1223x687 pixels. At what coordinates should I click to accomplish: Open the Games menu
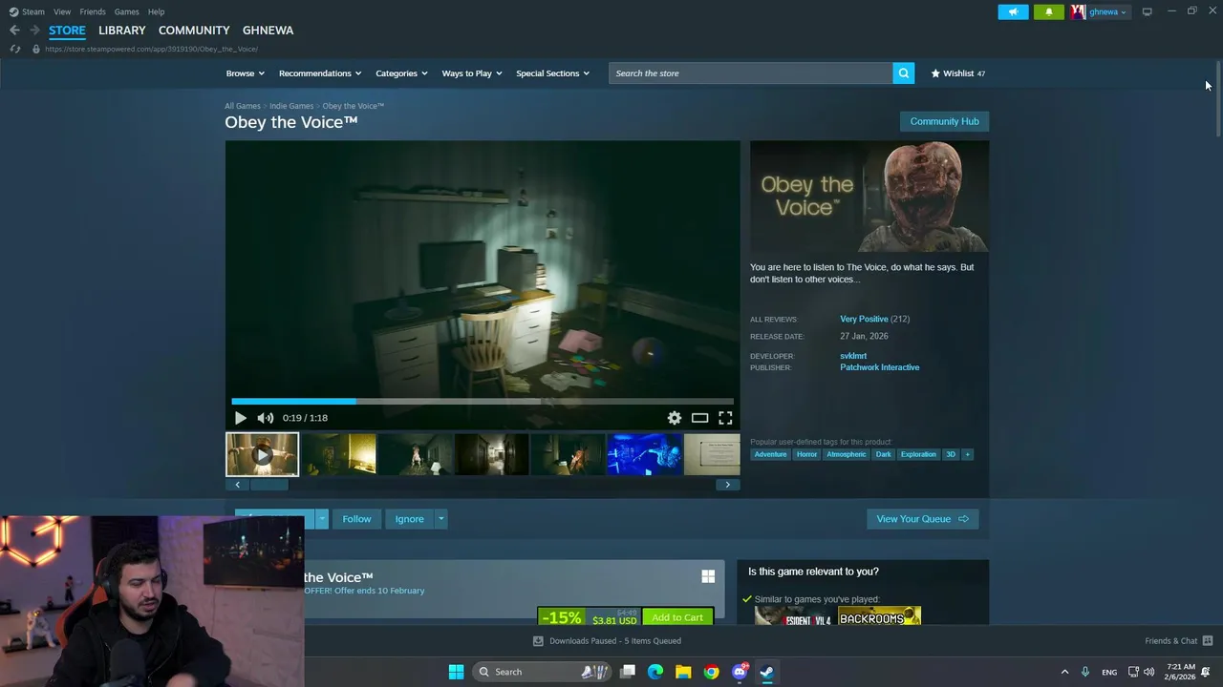coord(127,11)
